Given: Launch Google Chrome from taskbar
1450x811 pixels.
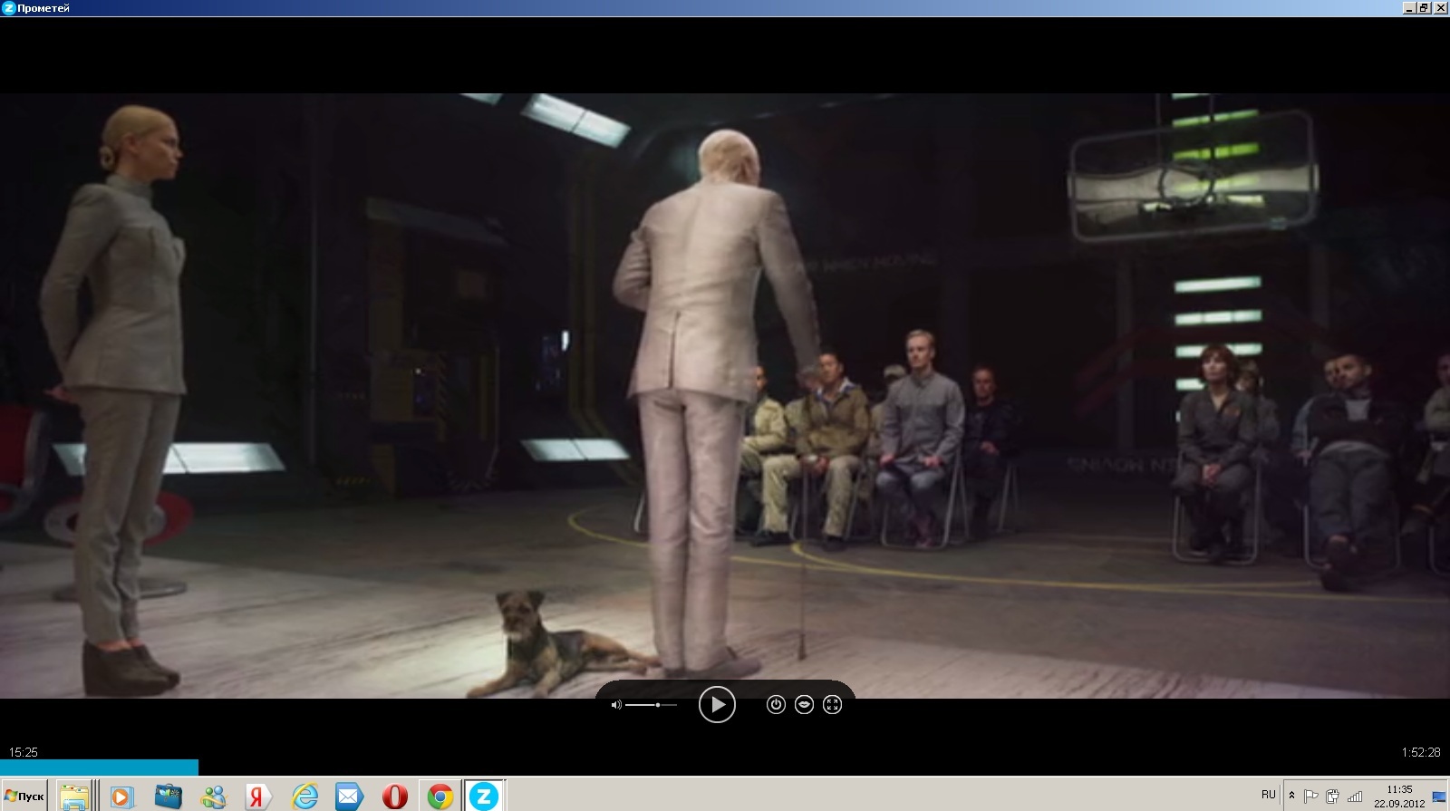Looking at the screenshot, I should point(440,797).
